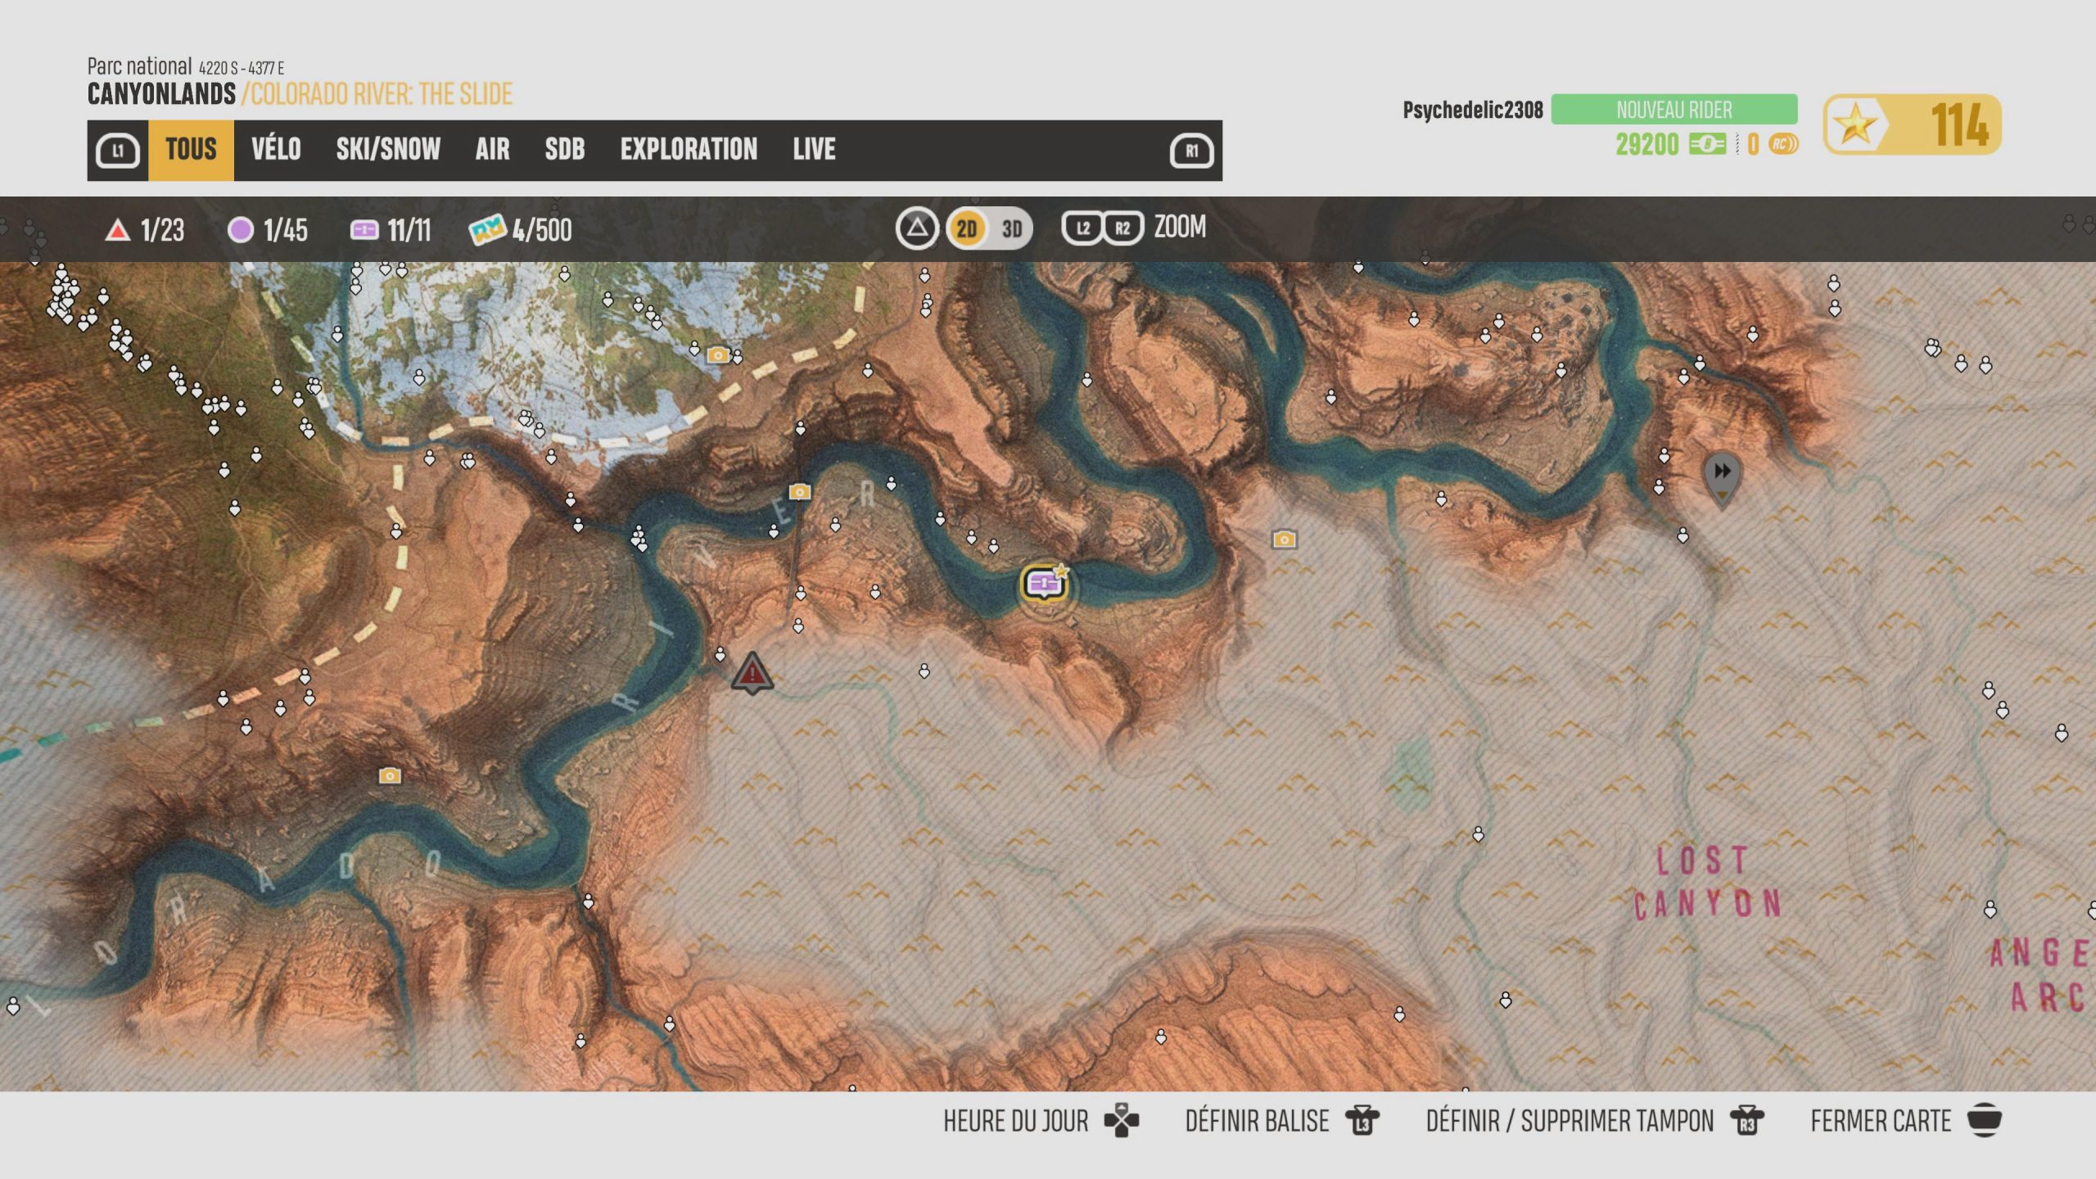This screenshot has width=2096, height=1179.
Task: Click the NOUVEAU RIDER progress bar
Action: (x=1674, y=109)
